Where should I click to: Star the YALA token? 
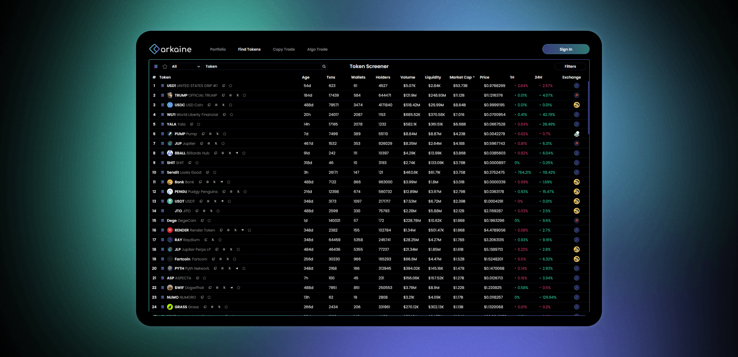point(199,124)
